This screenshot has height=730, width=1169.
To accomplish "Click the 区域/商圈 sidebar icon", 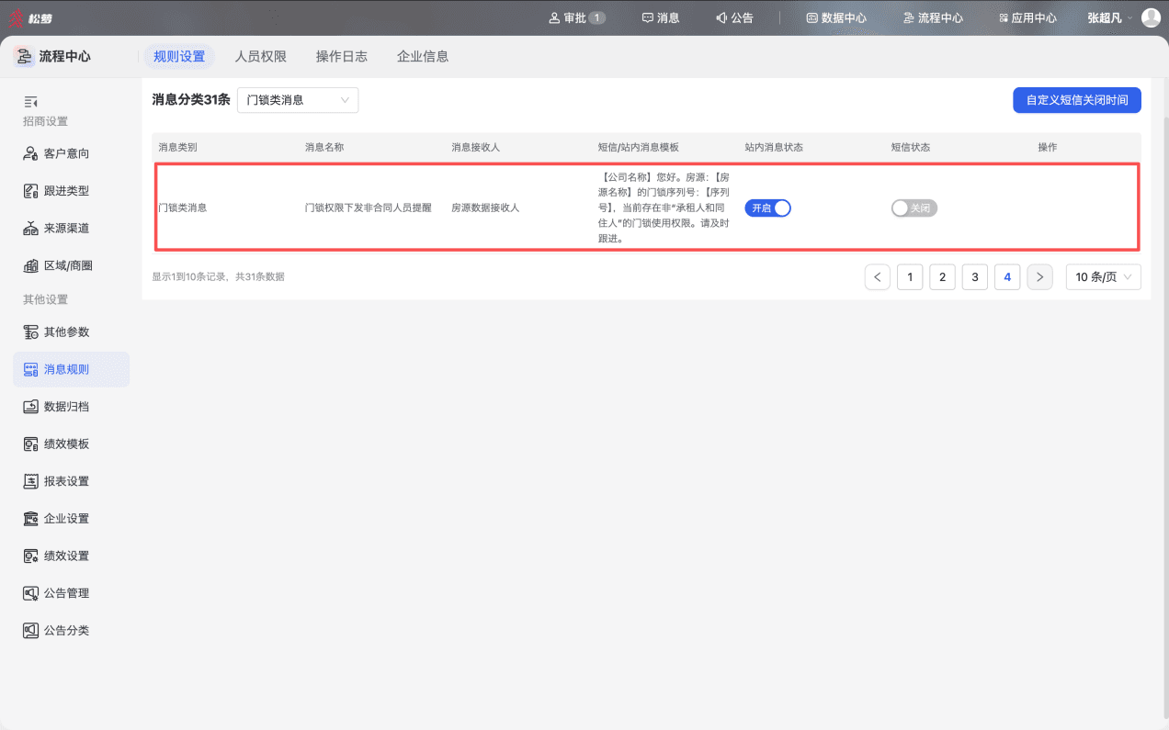I will 30,265.
